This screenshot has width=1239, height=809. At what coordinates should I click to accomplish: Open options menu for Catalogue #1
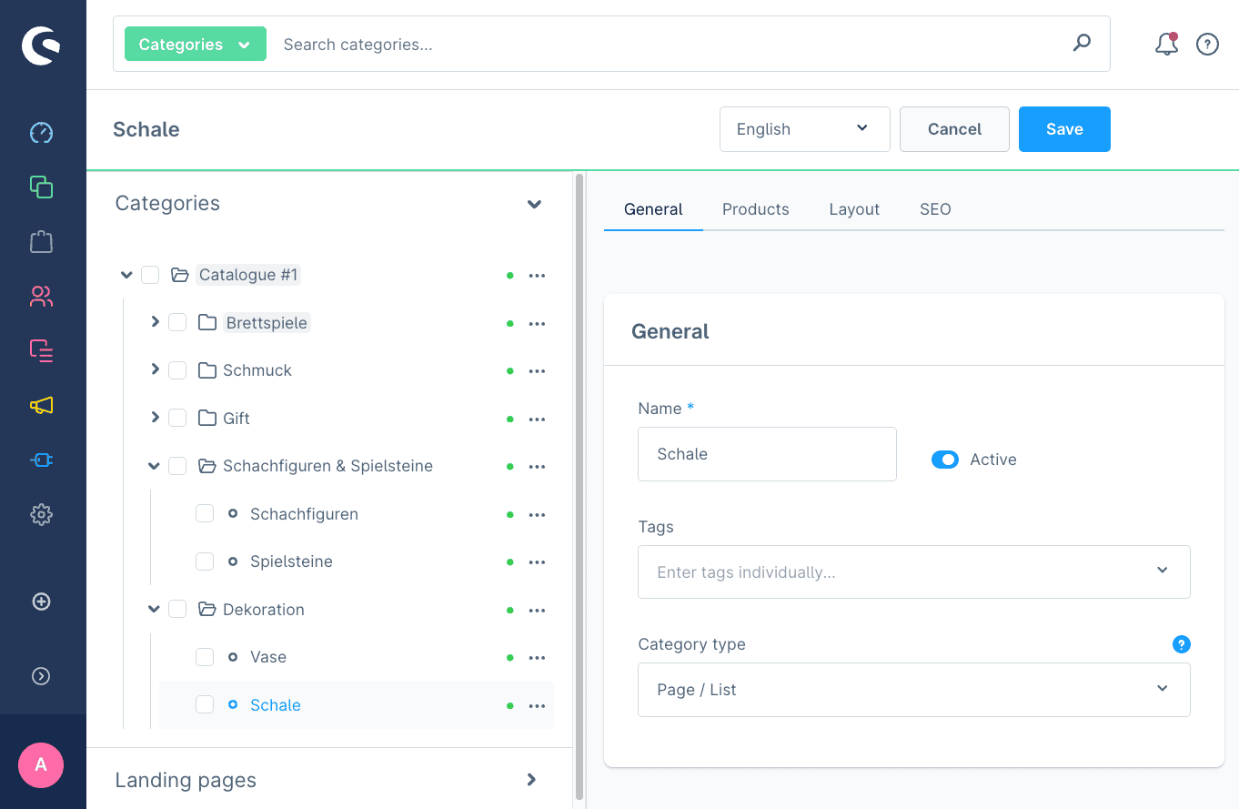pyautogui.click(x=537, y=276)
